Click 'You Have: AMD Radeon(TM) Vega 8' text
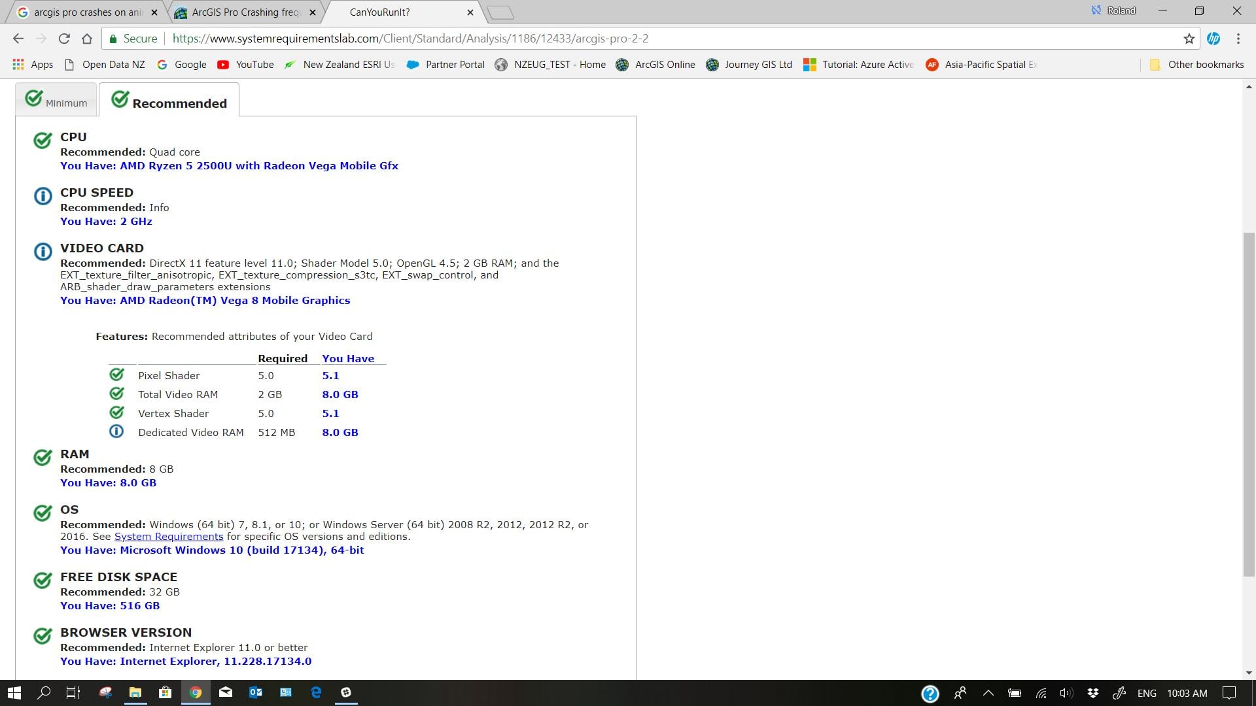Screen dimensions: 1256x706 pos(205,301)
